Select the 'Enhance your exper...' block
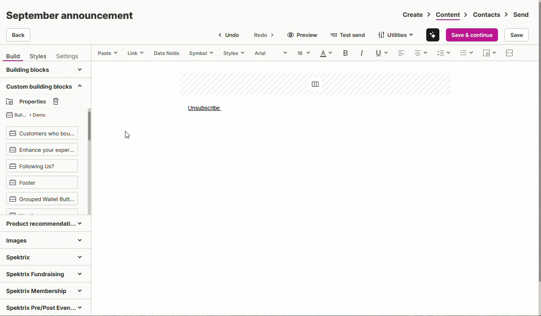This screenshot has width=541, height=316. click(x=42, y=150)
